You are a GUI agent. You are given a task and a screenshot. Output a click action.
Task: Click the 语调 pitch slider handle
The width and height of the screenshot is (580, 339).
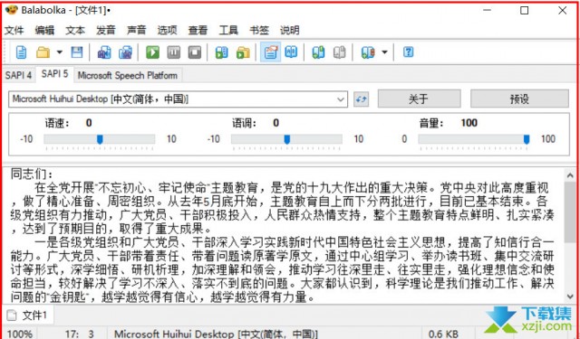[x=286, y=139]
